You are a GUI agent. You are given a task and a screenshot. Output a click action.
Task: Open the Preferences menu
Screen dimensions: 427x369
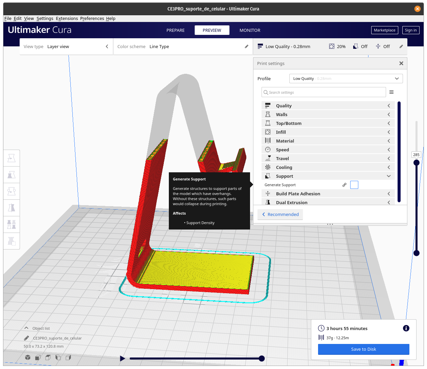tap(92, 18)
